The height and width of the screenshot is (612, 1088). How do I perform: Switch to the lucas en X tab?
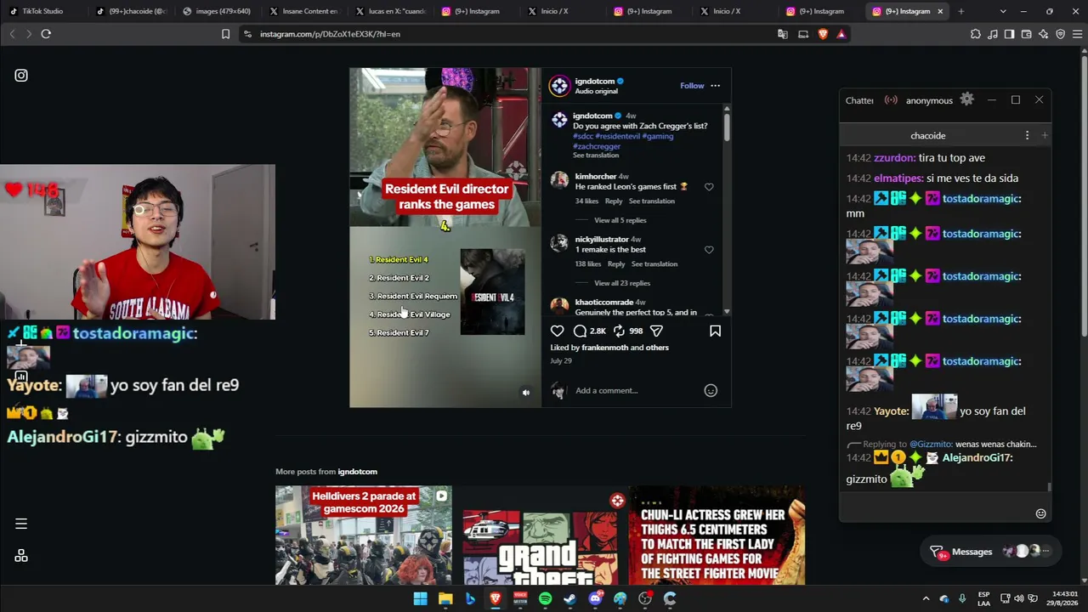tap(391, 11)
